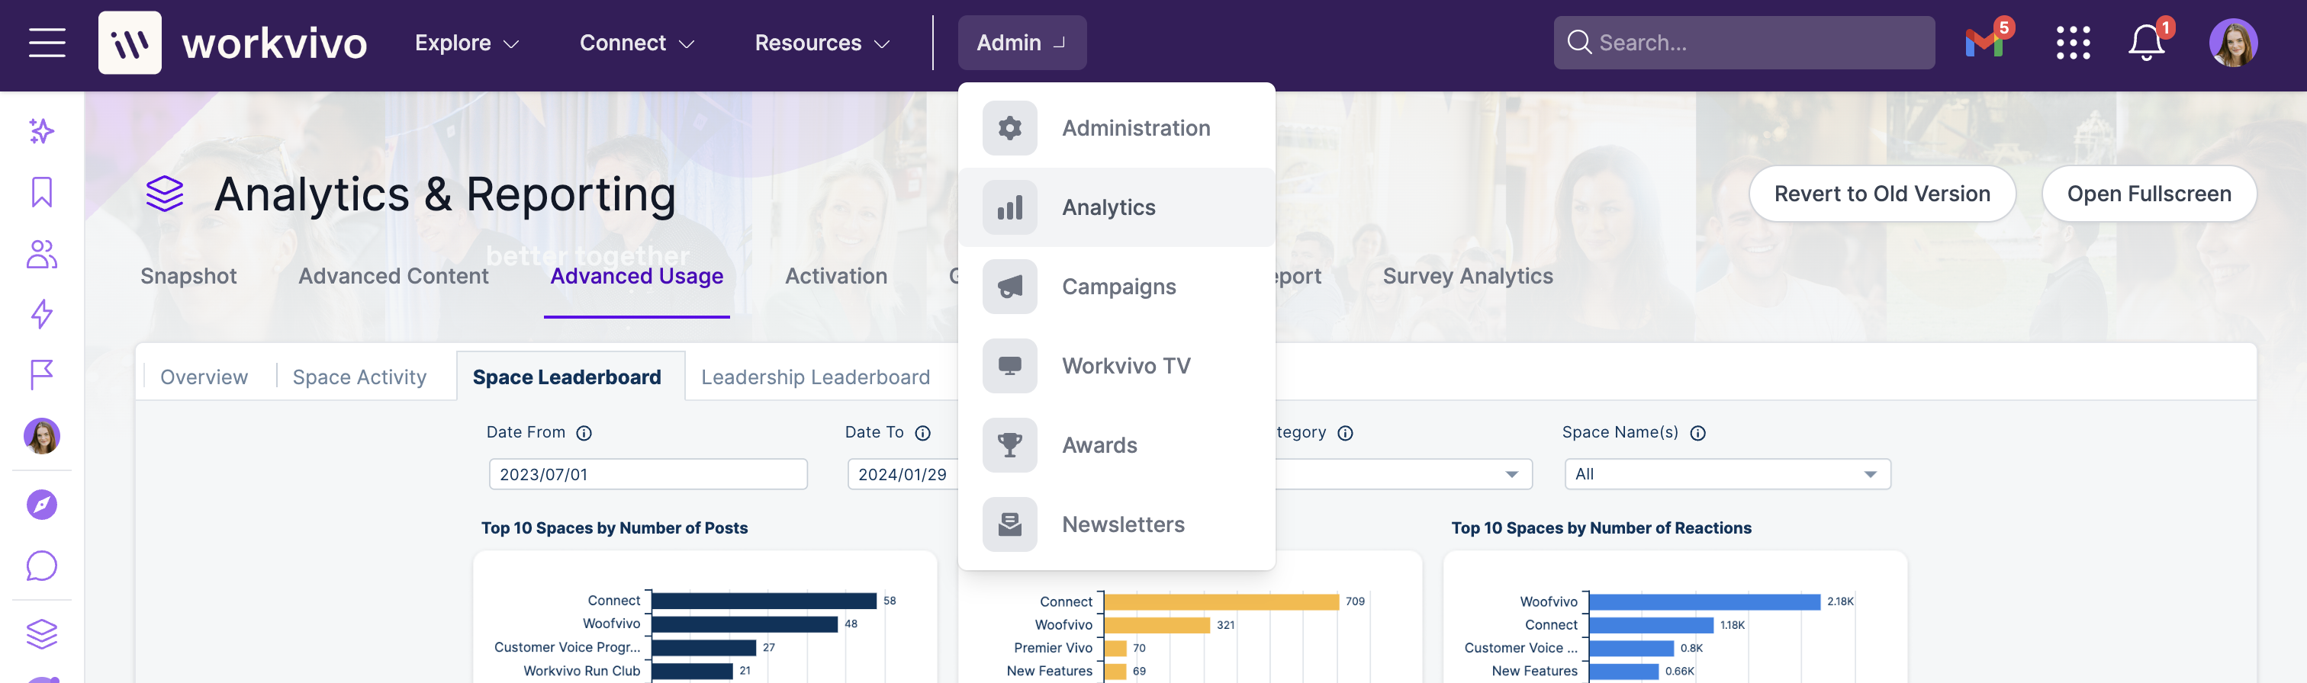Screen dimensions: 2307x683
Task: Click the Workvivo TV monitor icon
Action: tap(1009, 366)
